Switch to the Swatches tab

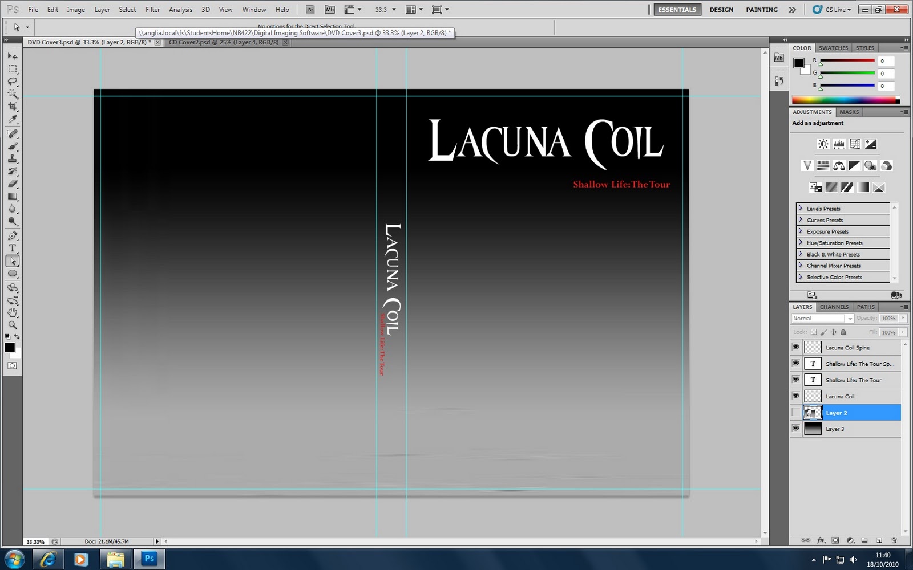tap(833, 48)
